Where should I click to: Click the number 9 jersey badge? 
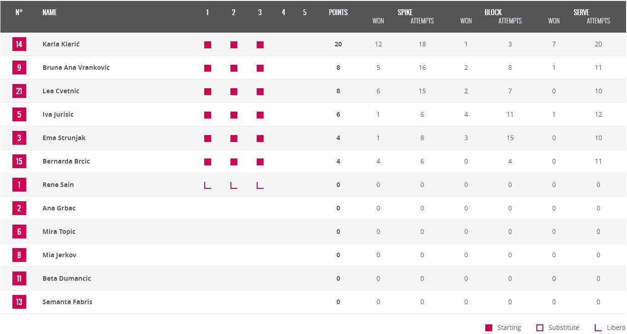(x=19, y=68)
